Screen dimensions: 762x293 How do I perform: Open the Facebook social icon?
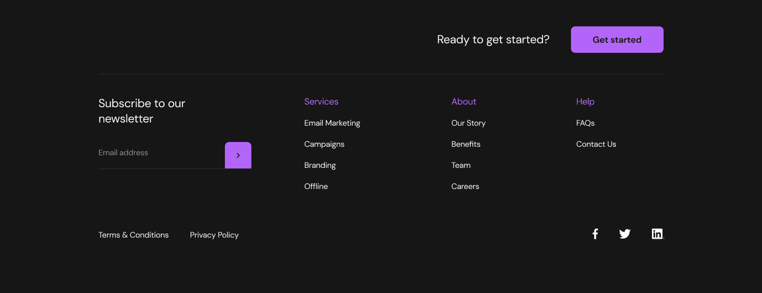coord(595,234)
